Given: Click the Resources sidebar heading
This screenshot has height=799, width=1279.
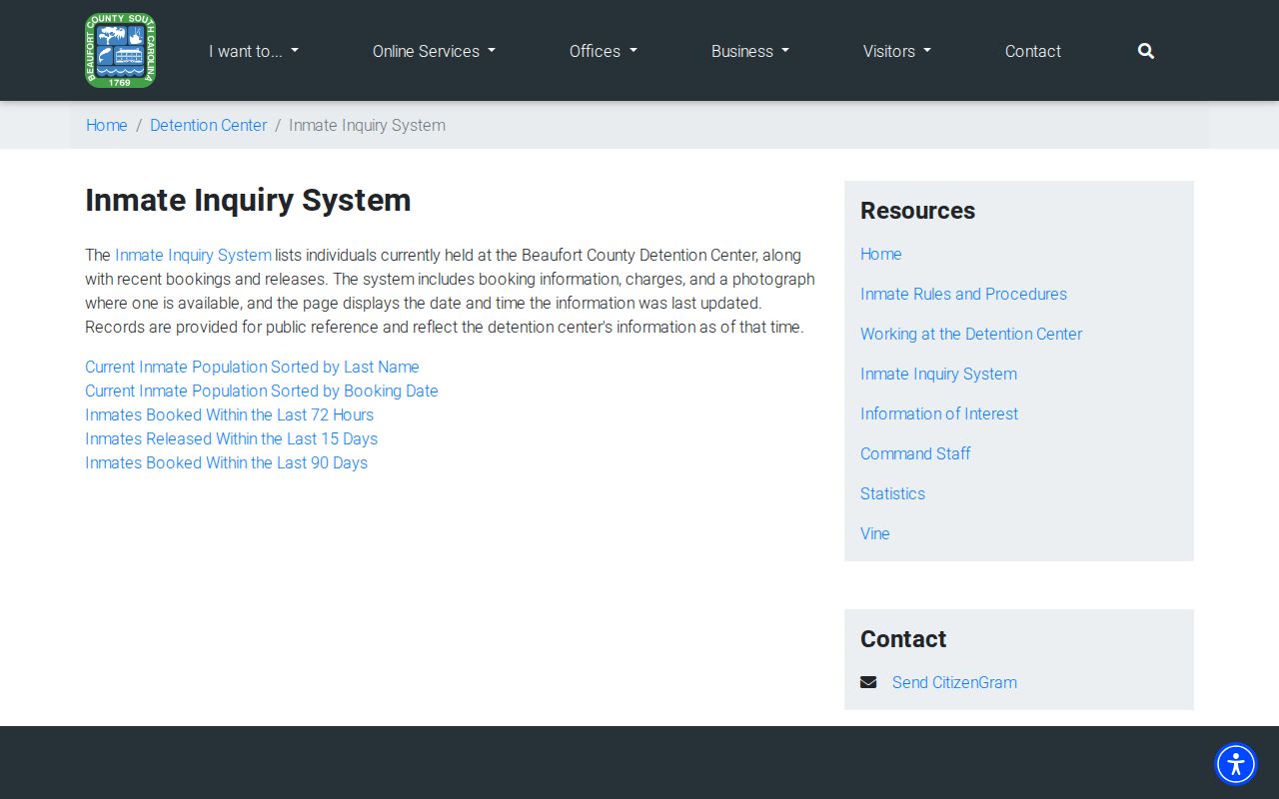Looking at the screenshot, I should coord(917,211).
